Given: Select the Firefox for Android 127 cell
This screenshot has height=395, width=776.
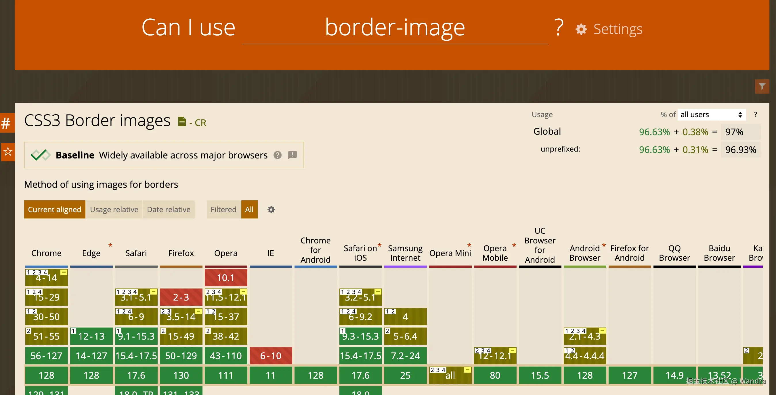Looking at the screenshot, I should 630,375.
